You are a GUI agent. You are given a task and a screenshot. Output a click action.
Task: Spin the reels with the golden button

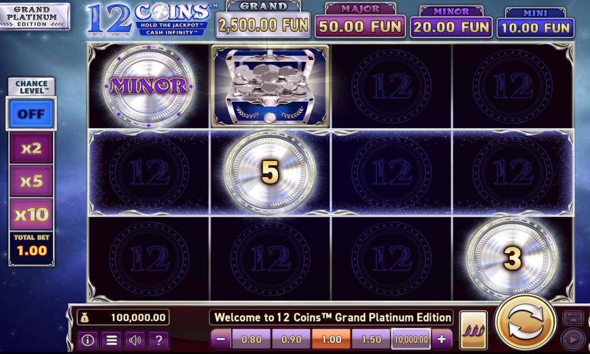pyautogui.click(x=525, y=323)
